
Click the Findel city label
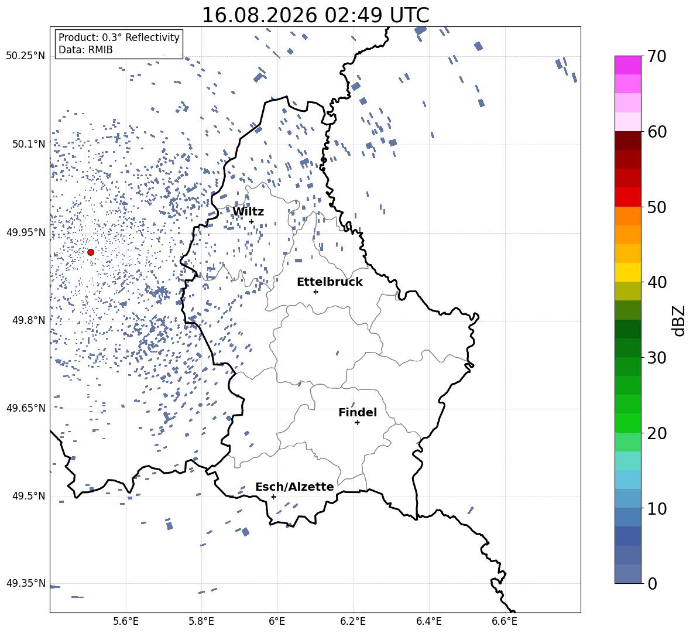coord(358,412)
